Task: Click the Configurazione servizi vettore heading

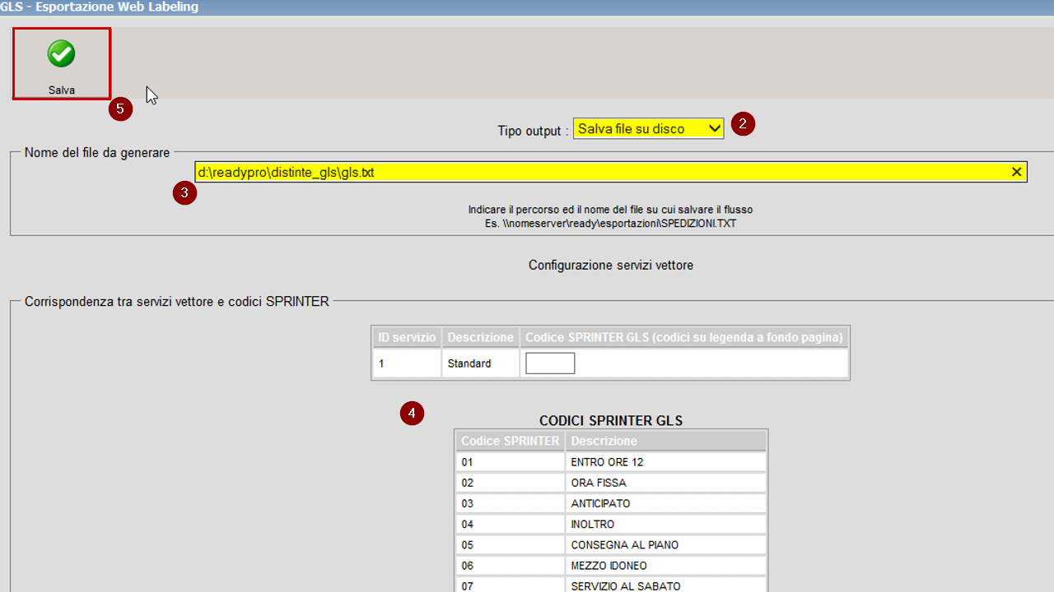Action: pyautogui.click(x=611, y=266)
